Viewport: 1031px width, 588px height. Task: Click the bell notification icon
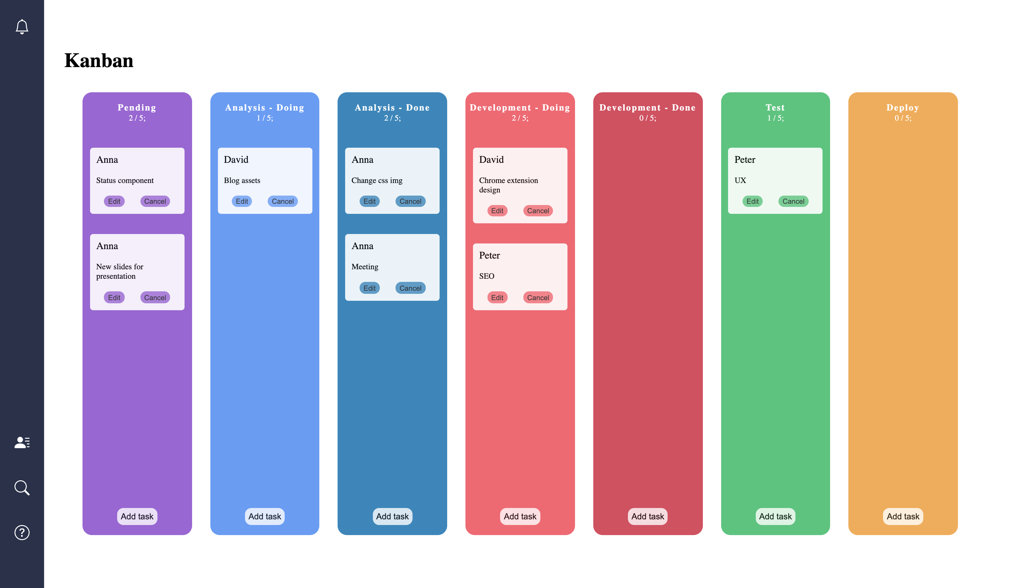pos(22,27)
